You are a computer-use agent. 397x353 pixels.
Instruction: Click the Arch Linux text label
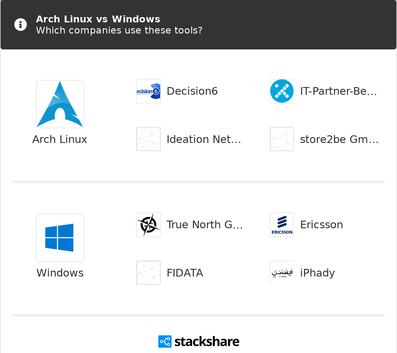[x=60, y=139]
